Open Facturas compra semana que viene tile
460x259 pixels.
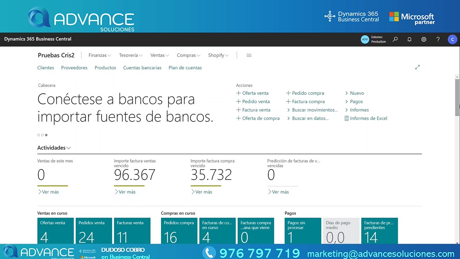point(256,231)
